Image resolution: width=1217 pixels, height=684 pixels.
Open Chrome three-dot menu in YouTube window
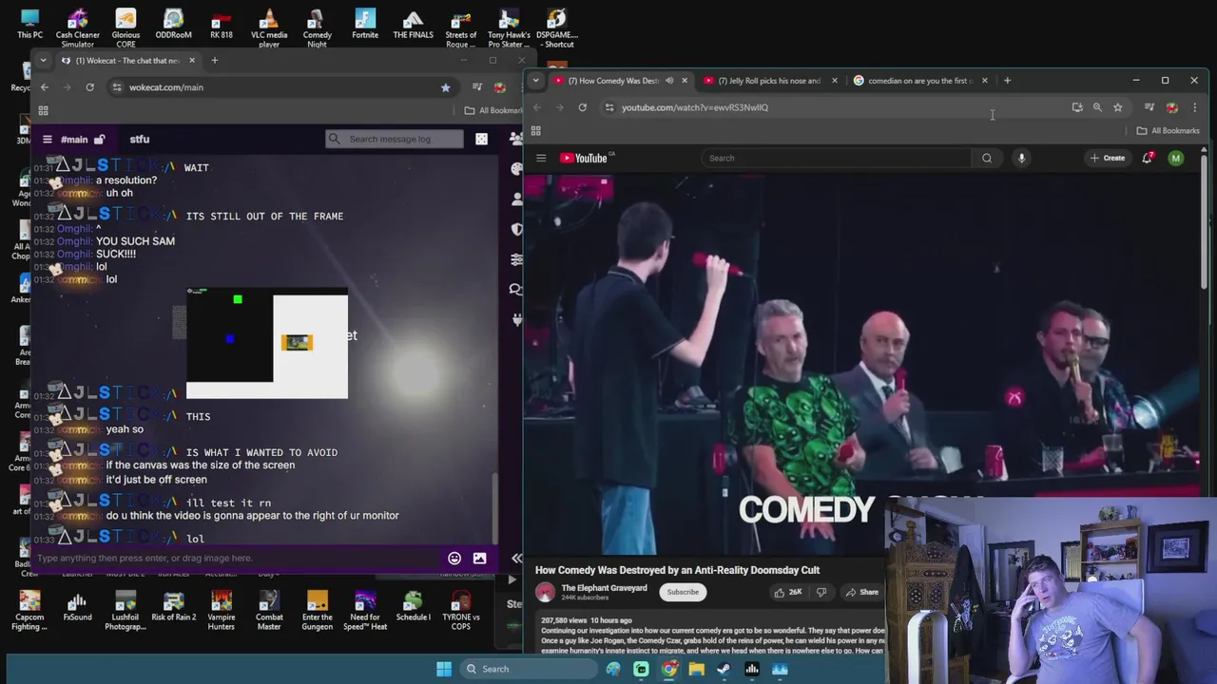click(x=1195, y=107)
